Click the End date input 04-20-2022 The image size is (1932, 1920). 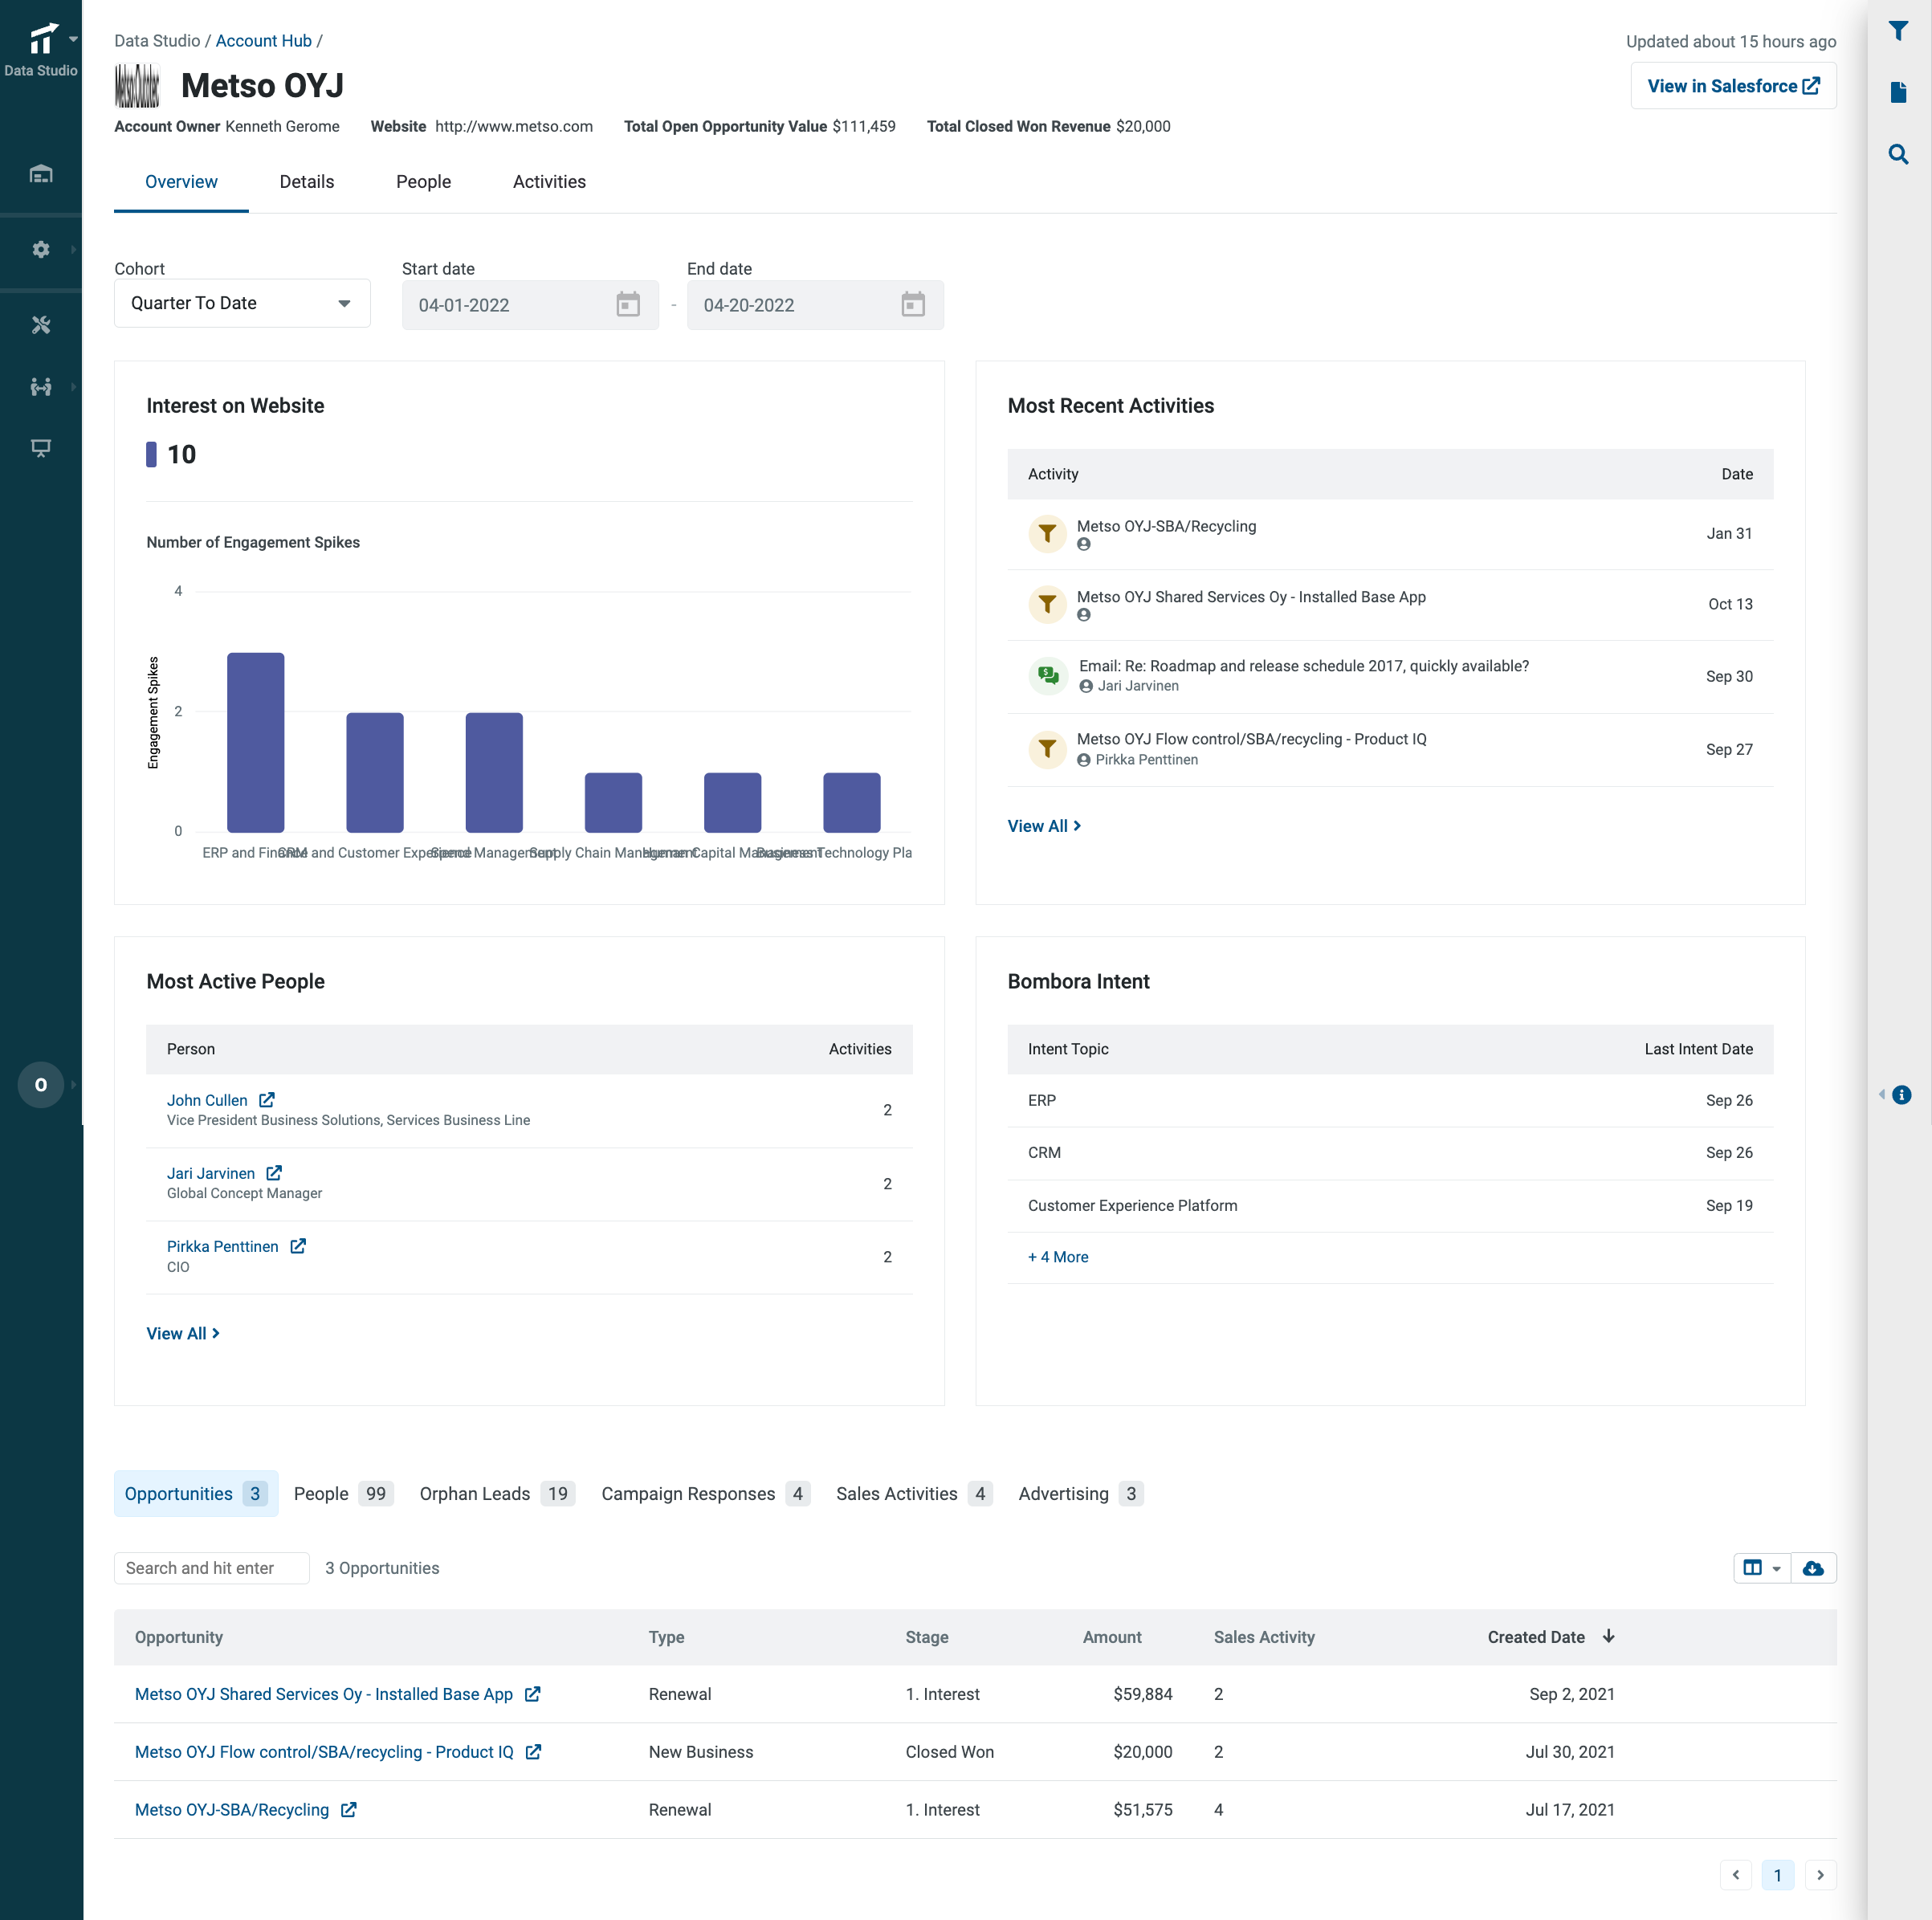coord(815,305)
